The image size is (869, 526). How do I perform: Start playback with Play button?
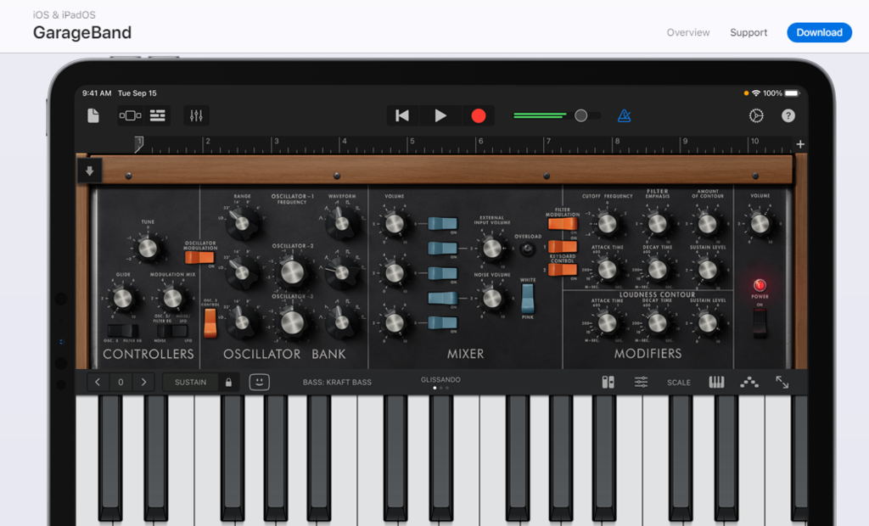(440, 115)
